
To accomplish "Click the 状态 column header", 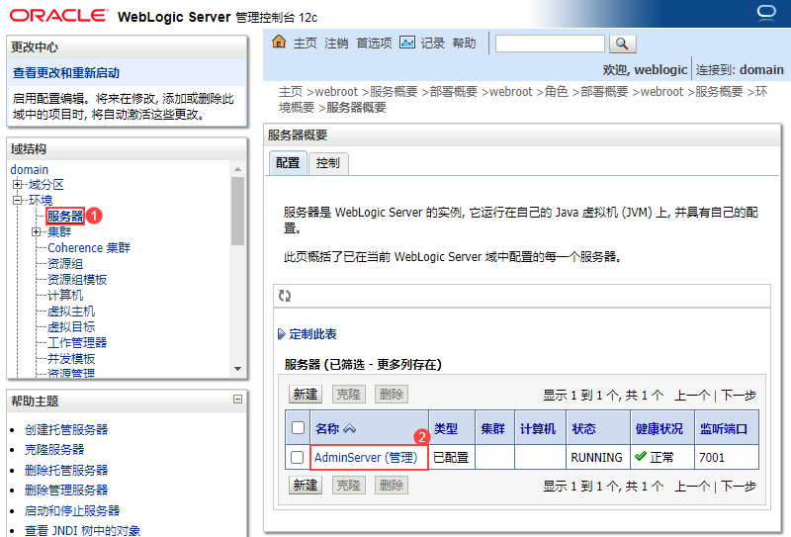I will [x=583, y=429].
